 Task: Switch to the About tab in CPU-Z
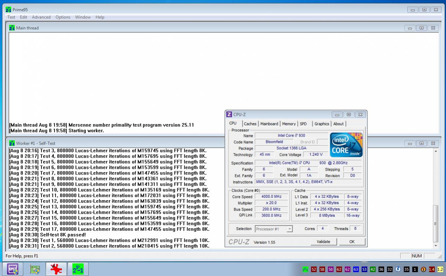(338, 124)
